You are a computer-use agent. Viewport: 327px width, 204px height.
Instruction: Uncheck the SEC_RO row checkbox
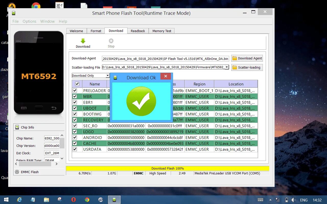point(75,126)
